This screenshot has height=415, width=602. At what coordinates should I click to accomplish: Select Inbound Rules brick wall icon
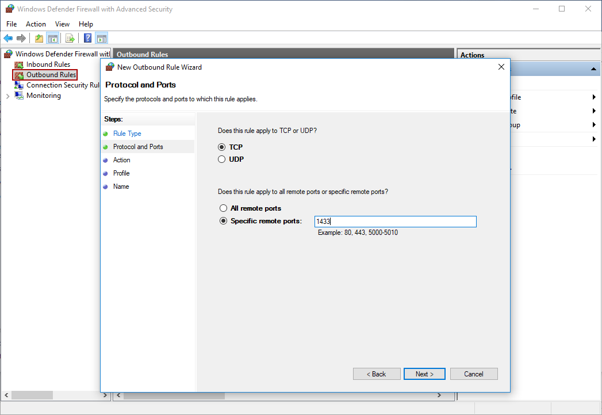pos(19,64)
